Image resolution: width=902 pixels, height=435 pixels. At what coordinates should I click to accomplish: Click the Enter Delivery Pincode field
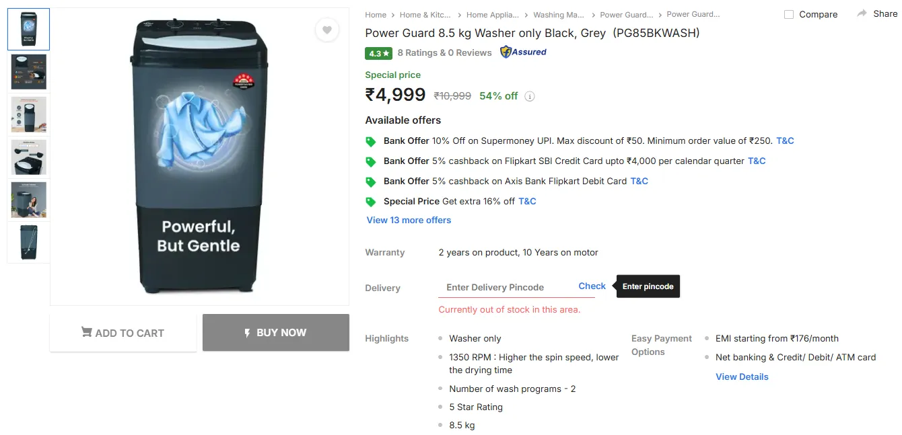point(505,287)
